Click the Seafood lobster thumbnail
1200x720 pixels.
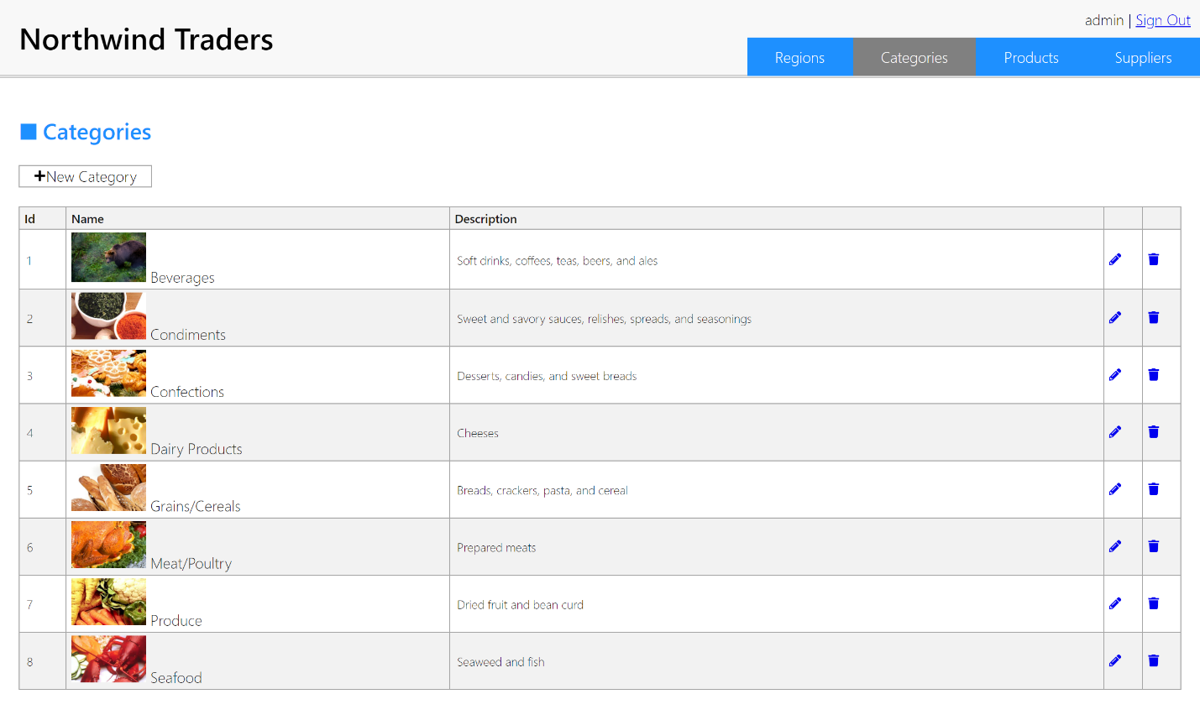pos(108,659)
